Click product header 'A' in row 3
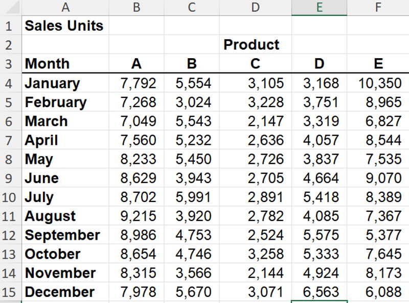 click(x=137, y=64)
